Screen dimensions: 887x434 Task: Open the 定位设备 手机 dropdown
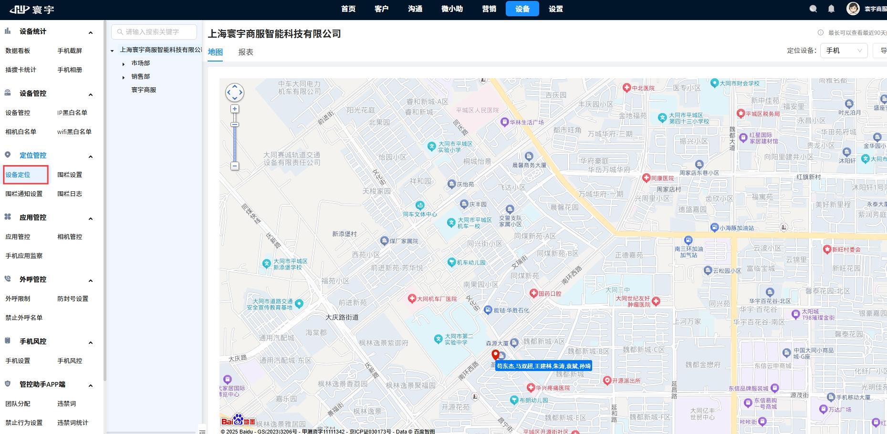pyautogui.click(x=844, y=51)
